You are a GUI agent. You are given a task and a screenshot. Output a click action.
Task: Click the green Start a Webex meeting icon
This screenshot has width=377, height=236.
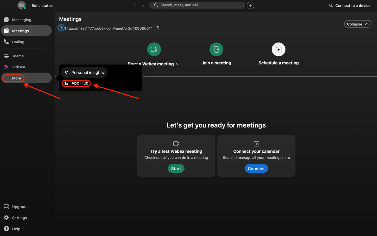pyautogui.click(x=154, y=49)
